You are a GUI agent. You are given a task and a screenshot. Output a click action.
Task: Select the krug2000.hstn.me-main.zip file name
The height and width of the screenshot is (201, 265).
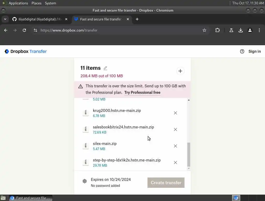(x=117, y=111)
